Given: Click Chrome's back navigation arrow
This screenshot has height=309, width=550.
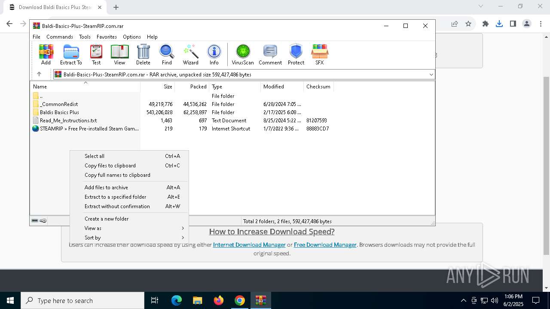Looking at the screenshot, I should pos(9,24).
